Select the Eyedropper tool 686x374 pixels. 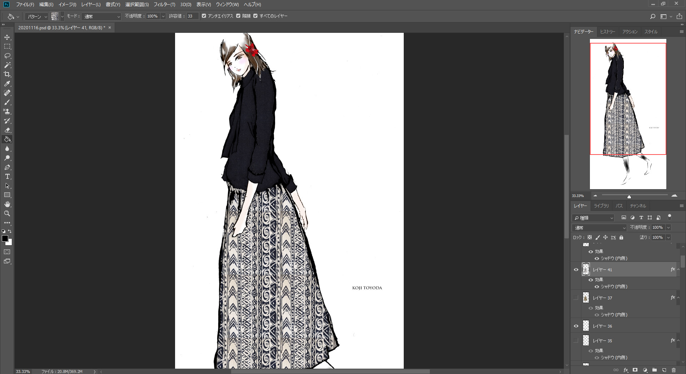pyautogui.click(x=7, y=84)
